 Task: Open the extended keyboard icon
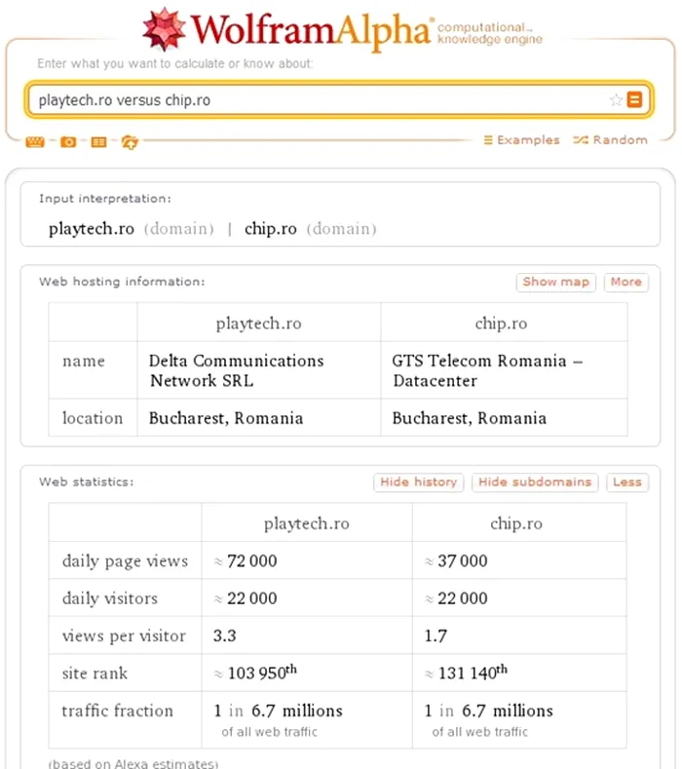(x=35, y=142)
